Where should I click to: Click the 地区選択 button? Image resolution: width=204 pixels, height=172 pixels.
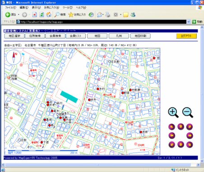pos(14,36)
